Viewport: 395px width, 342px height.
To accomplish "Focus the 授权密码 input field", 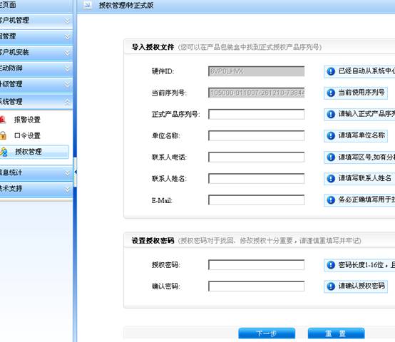I will (257, 265).
